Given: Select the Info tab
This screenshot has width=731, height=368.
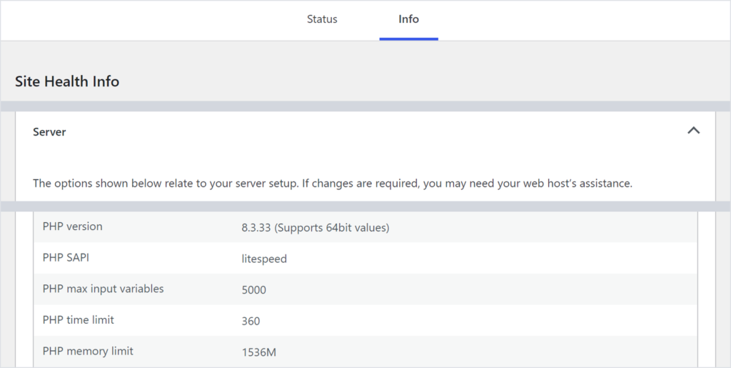Looking at the screenshot, I should [x=408, y=19].
